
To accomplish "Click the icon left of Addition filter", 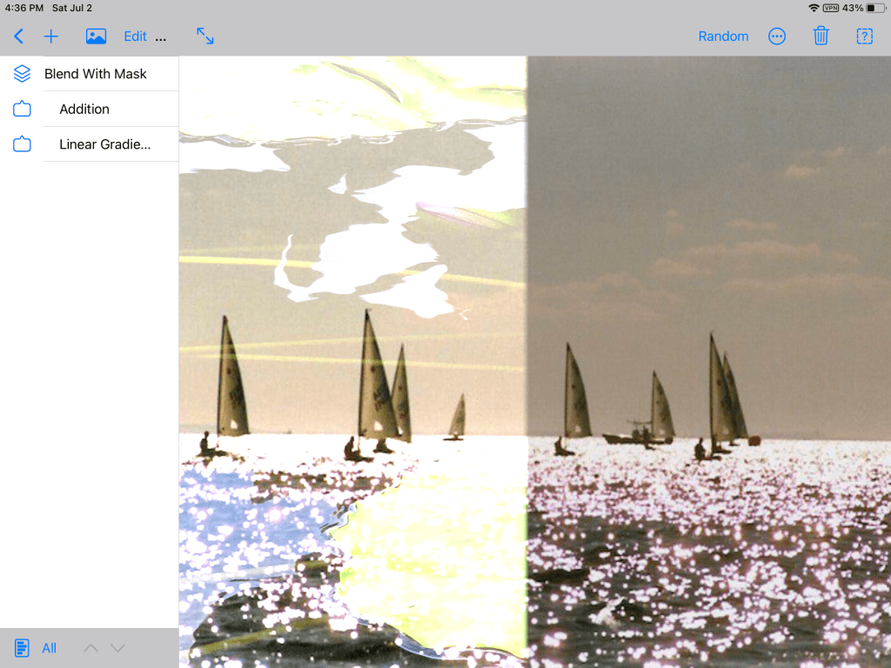I will (x=22, y=110).
